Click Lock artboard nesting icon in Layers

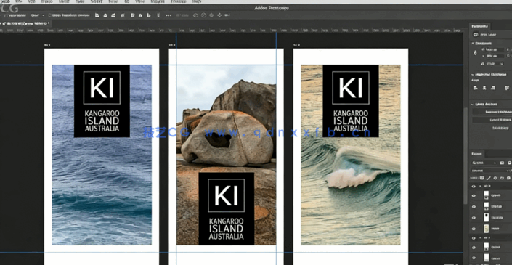click(502, 178)
